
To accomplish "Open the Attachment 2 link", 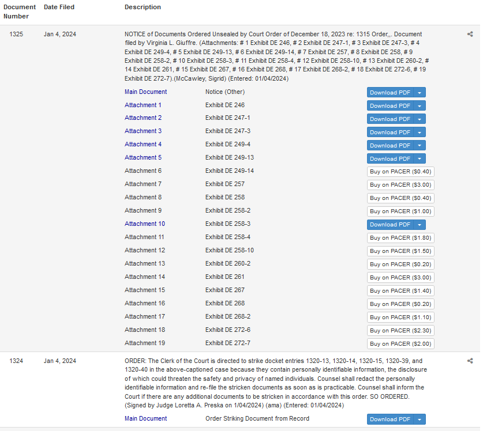I will pos(143,118).
